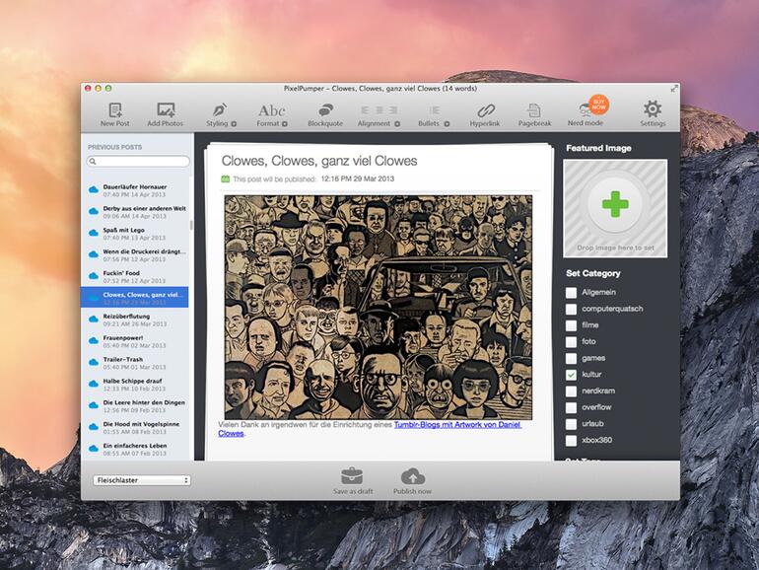
Task: Check the foto category
Action: point(571,342)
